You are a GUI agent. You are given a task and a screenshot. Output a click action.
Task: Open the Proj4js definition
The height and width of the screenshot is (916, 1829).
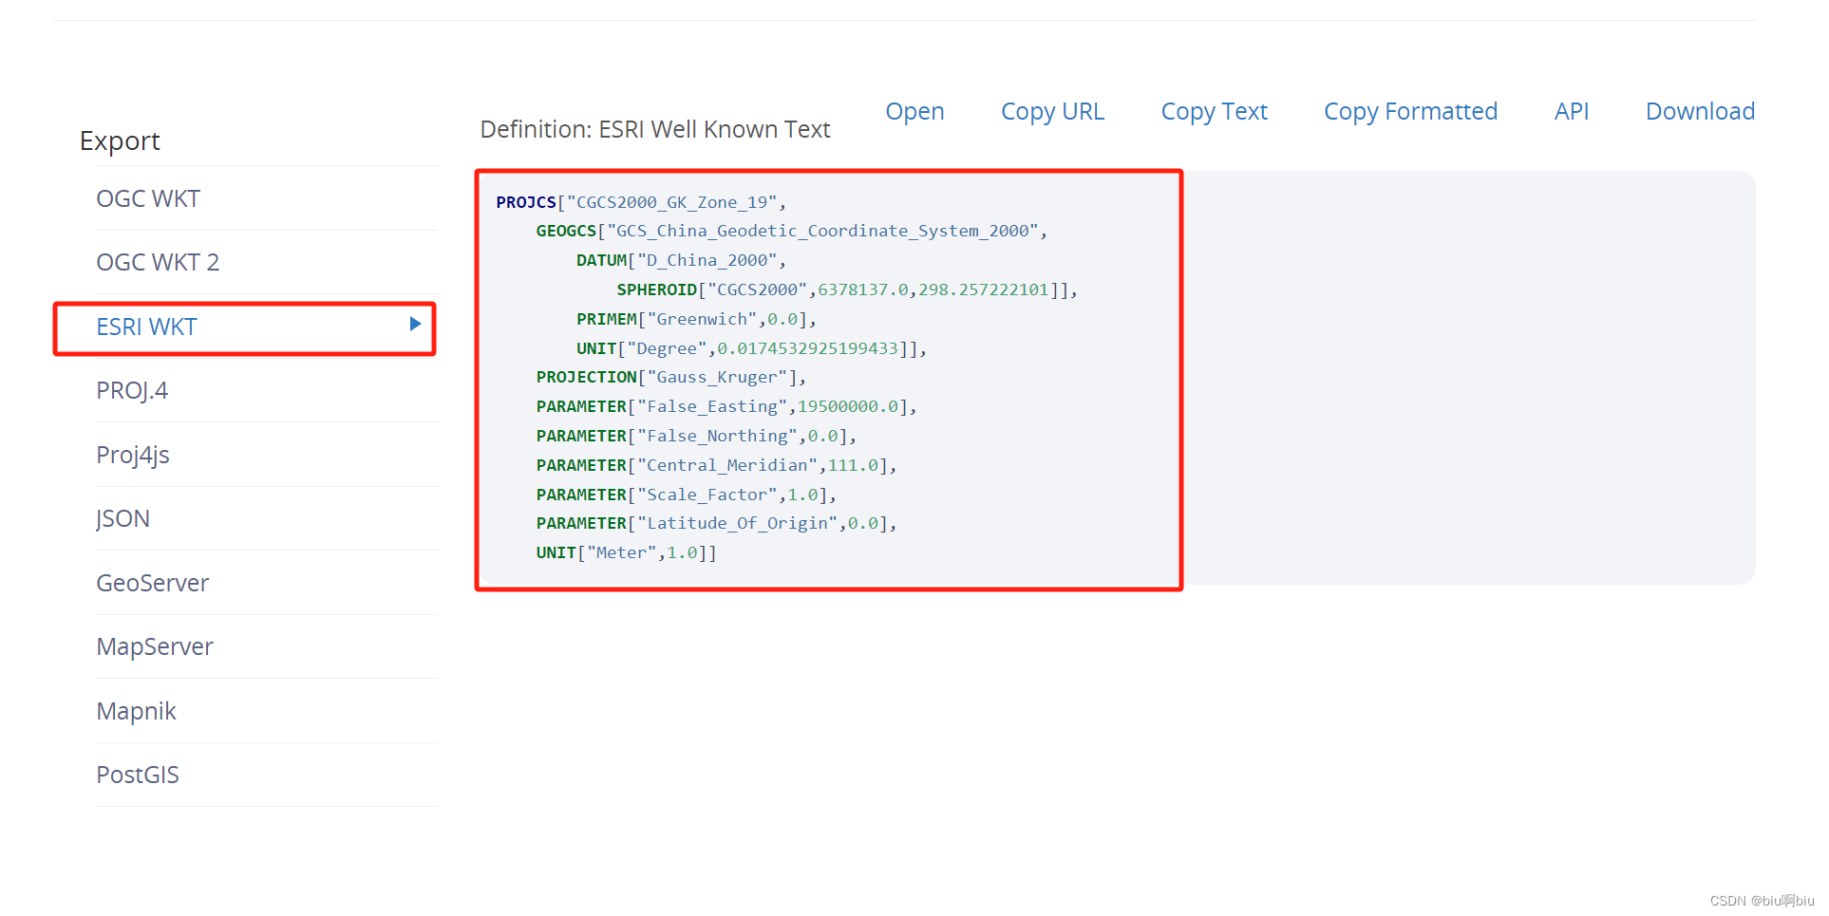133,455
